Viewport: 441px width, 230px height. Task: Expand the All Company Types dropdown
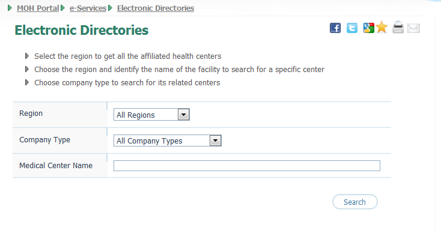click(x=168, y=141)
